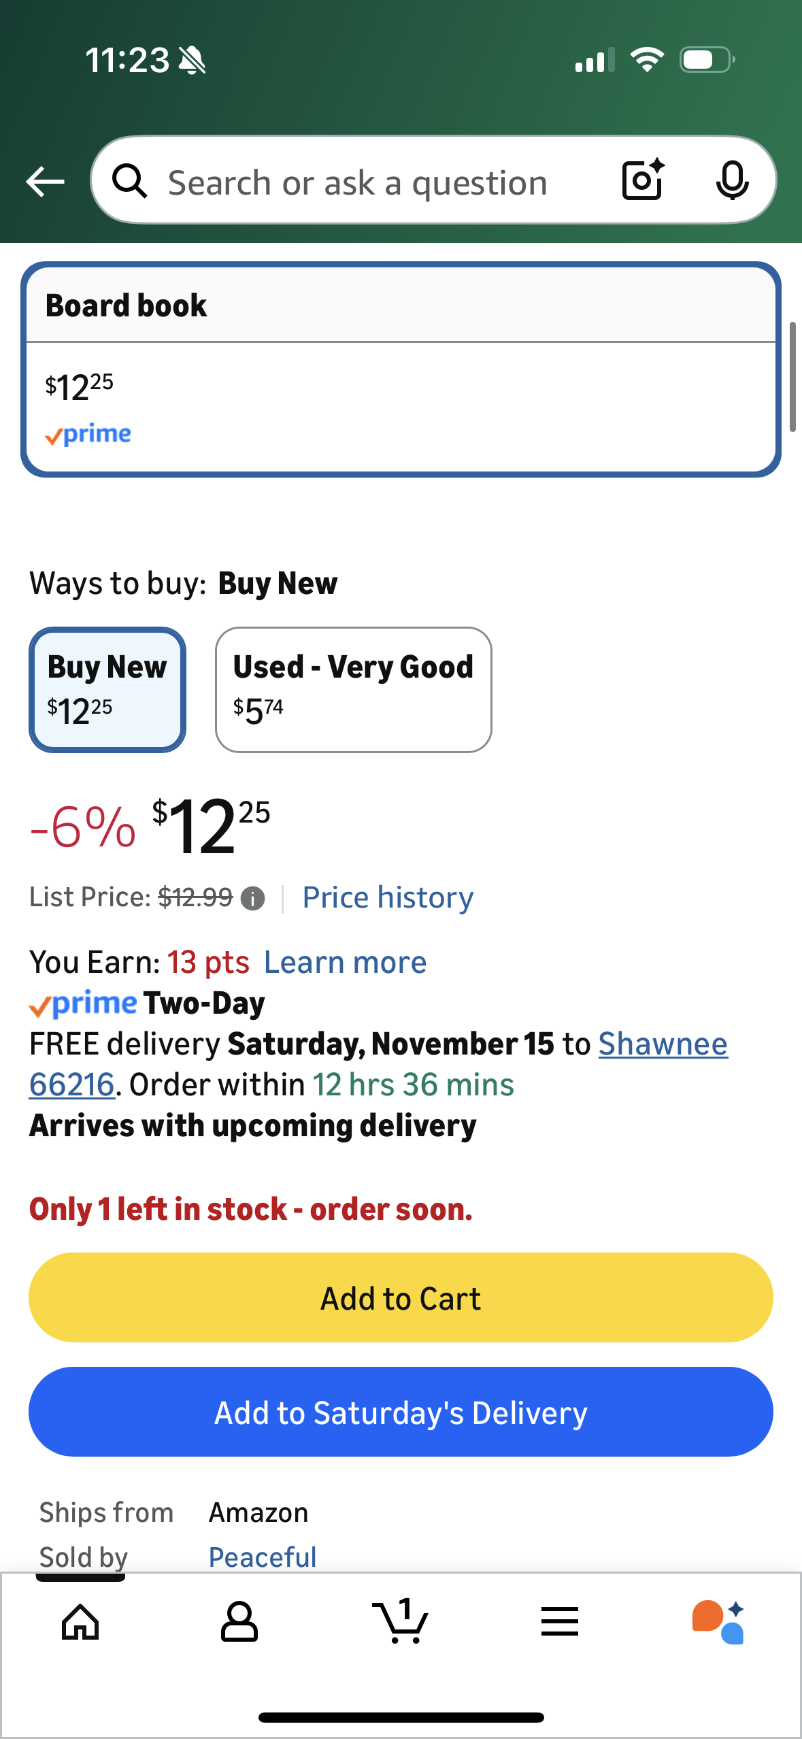
Task: Open seller Peaceful link
Action: pos(263,1557)
